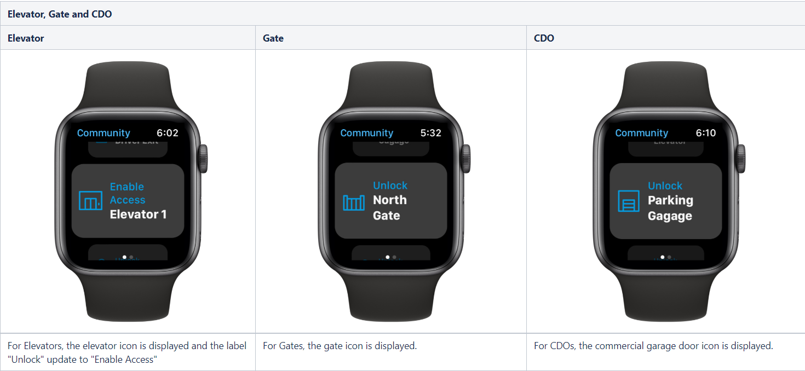Click digital crown on the Elevator watch
This screenshot has width=805, height=371.
pyautogui.click(x=203, y=159)
